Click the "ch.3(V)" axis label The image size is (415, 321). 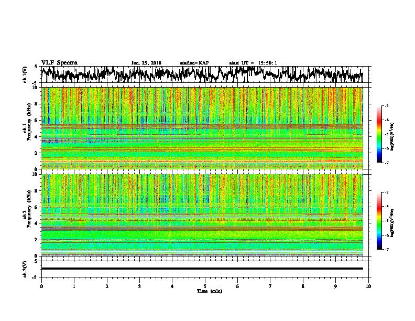click(x=25, y=269)
